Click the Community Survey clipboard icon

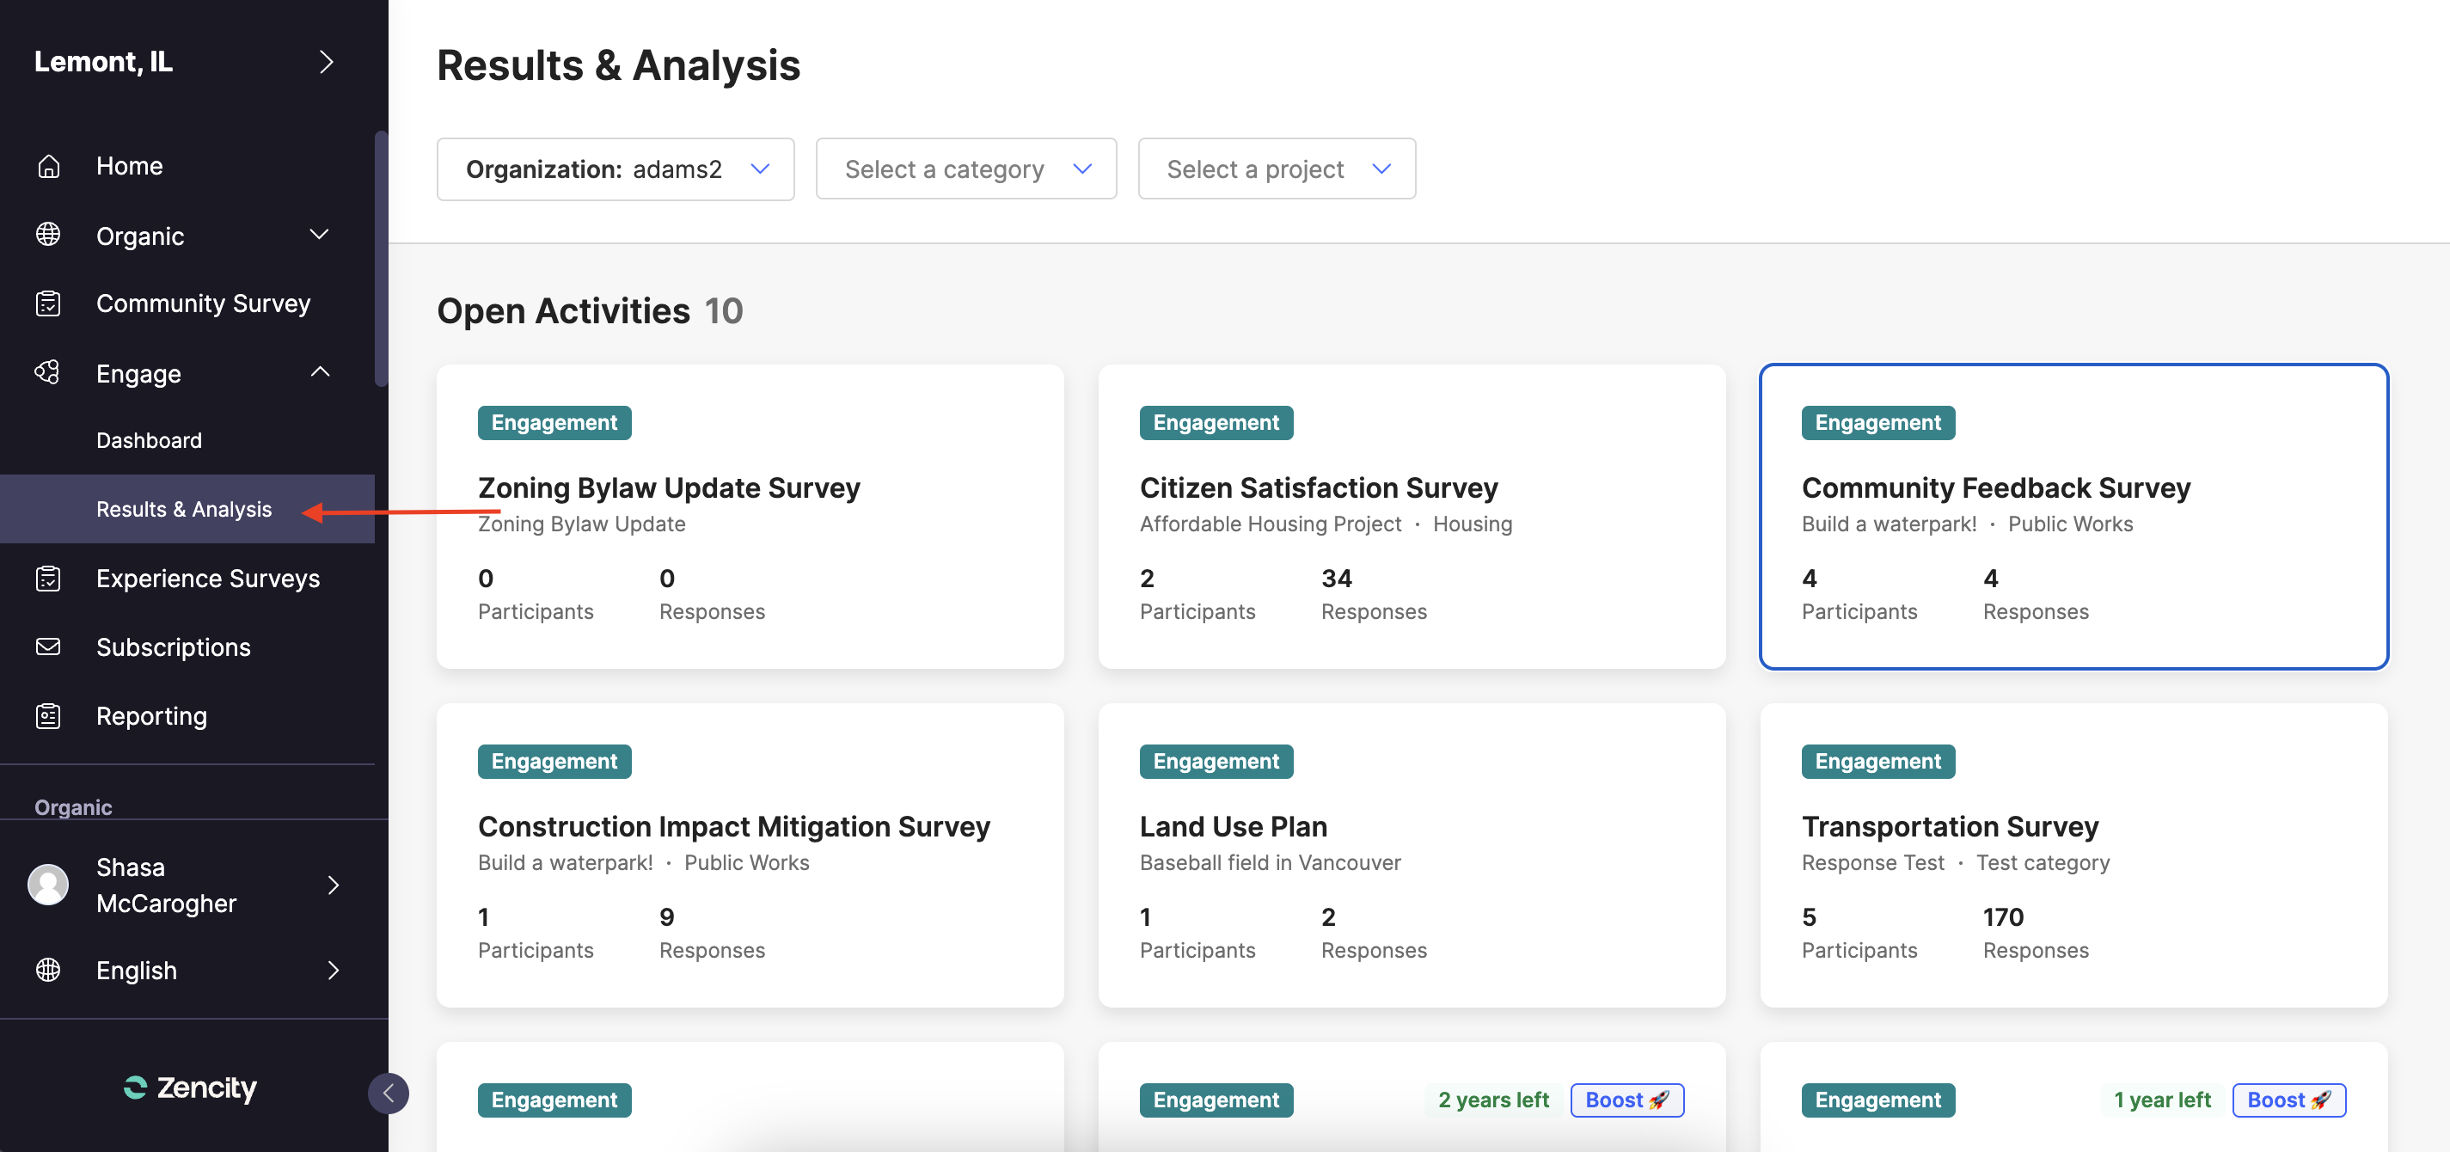pyautogui.click(x=48, y=303)
